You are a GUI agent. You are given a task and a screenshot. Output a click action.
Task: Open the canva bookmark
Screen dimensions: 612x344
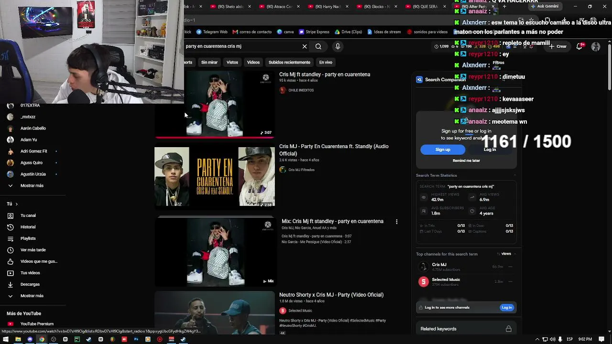coord(285,32)
